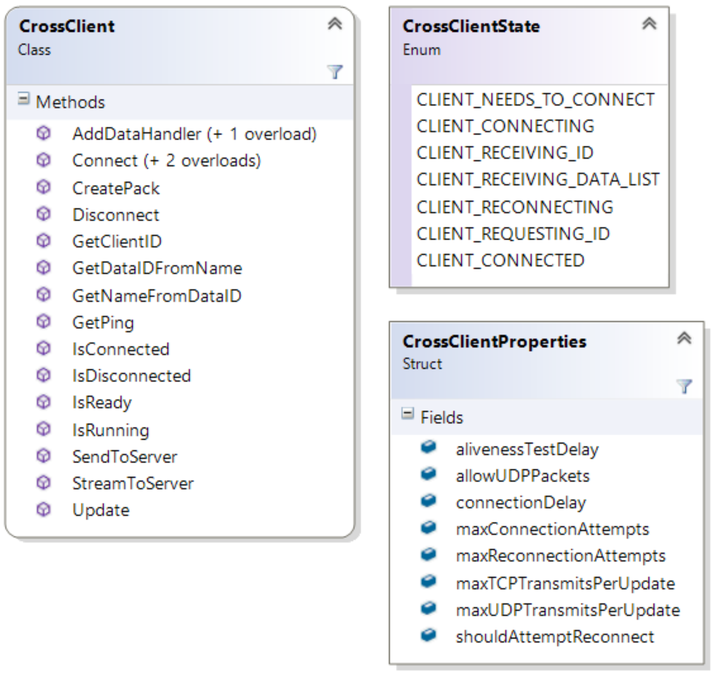Collapse the Fields section of CrossClientProperties

[407, 413]
